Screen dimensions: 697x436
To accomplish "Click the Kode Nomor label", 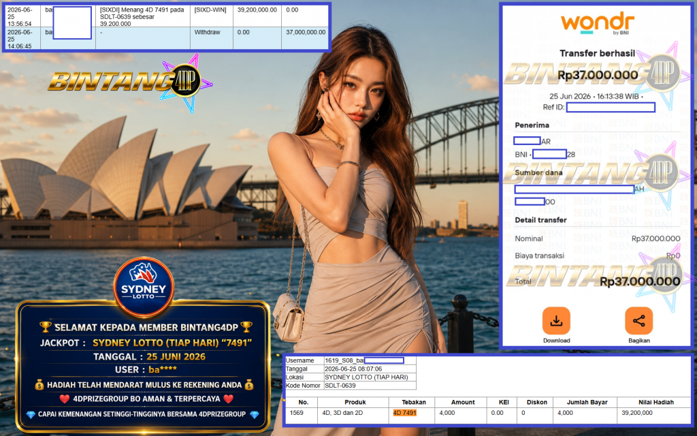I will point(303,386).
